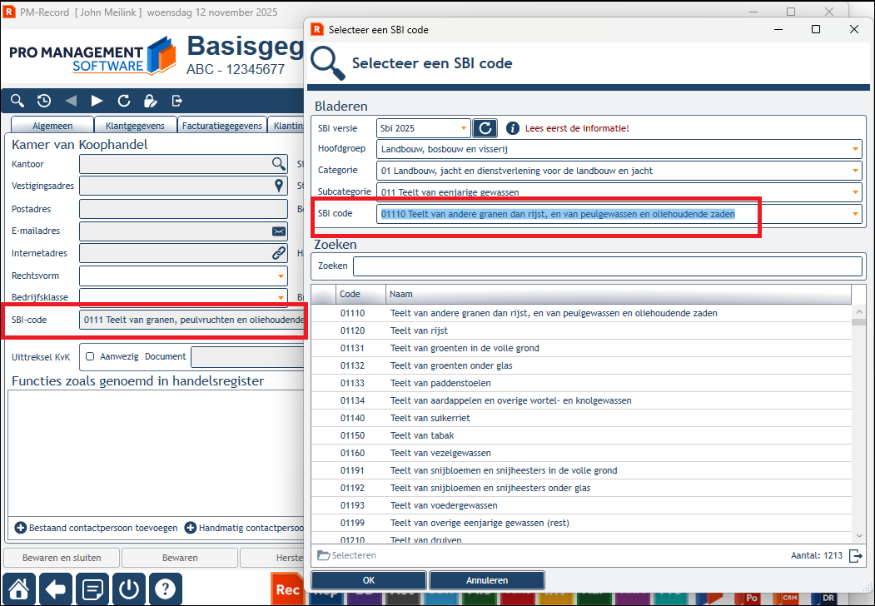Image resolution: width=875 pixels, height=606 pixels.
Task: Click the Annuleren button
Action: pos(487,580)
